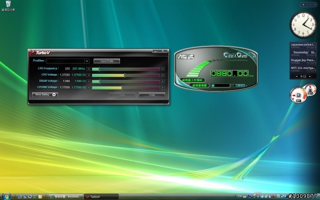The height and width of the screenshot is (200, 320).
Task: Click the analog clock gadget
Action: point(303,24)
